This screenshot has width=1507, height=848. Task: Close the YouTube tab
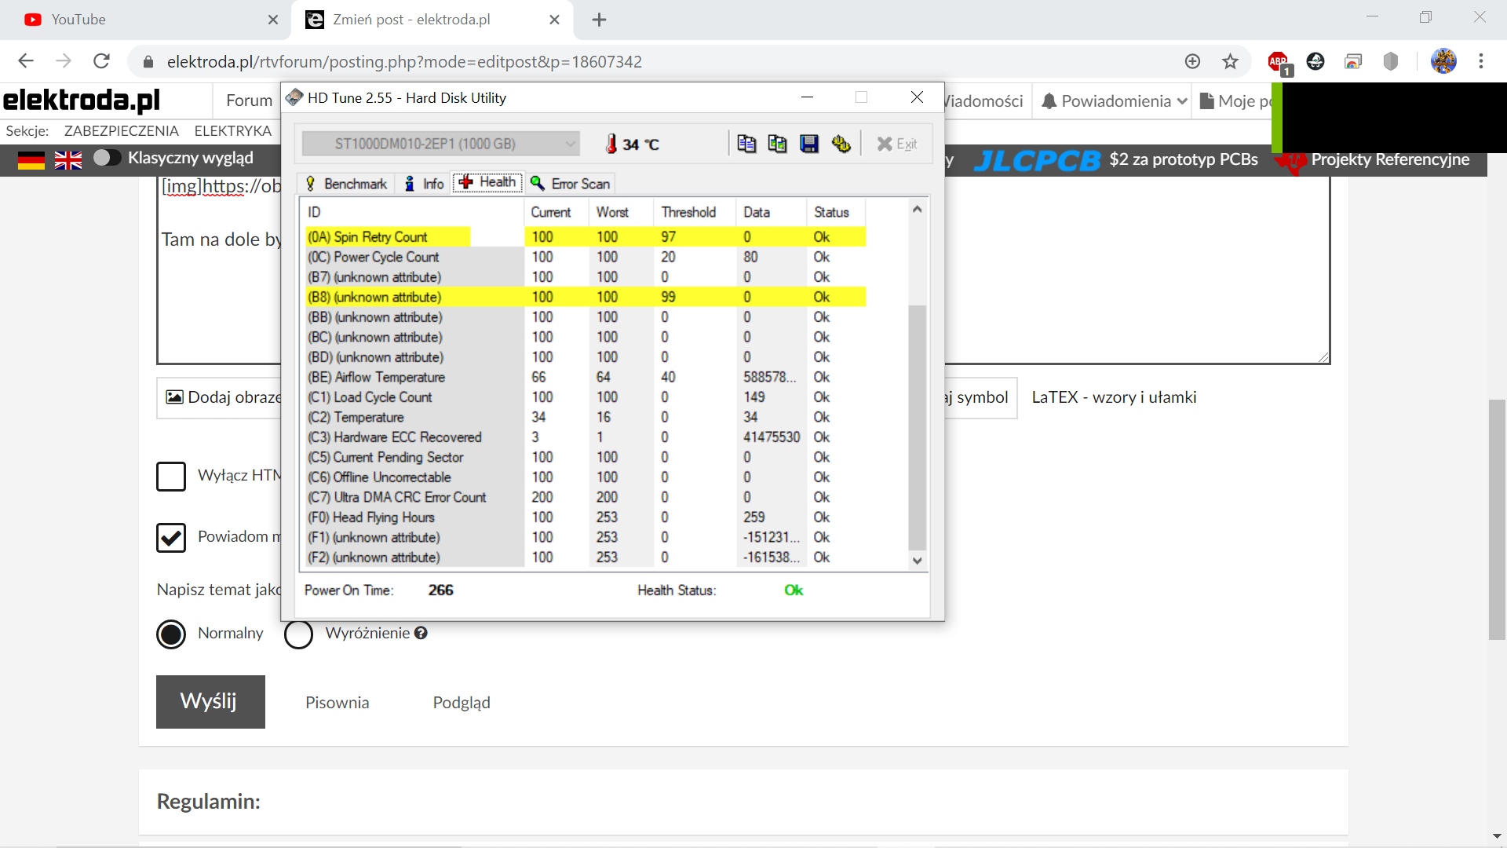(273, 20)
